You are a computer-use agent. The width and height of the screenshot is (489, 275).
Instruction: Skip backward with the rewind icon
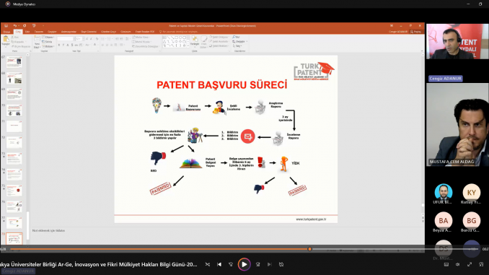pos(231,264)
